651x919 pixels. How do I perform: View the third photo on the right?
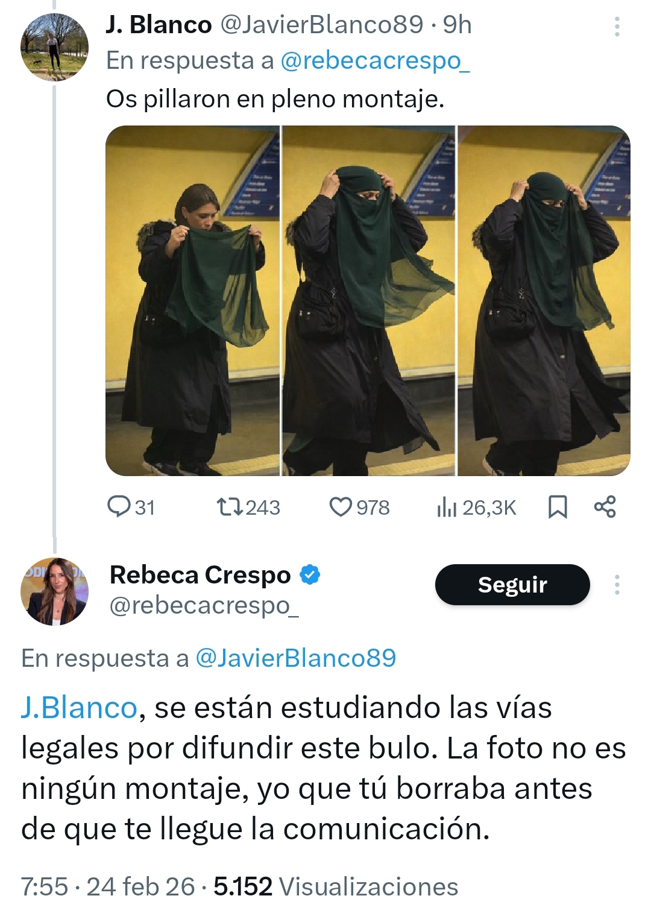tap(544, 301)
